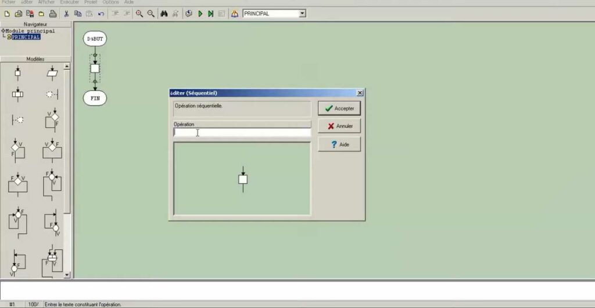Click the FIN end node in the flowchart
Screen dimensions: 595x308
(x=95, y=98)
